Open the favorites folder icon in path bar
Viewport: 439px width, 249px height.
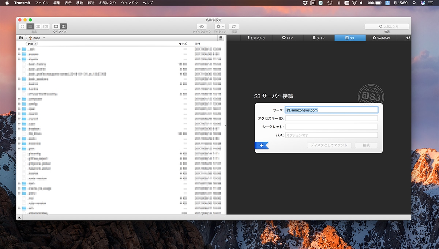point(21,38)
